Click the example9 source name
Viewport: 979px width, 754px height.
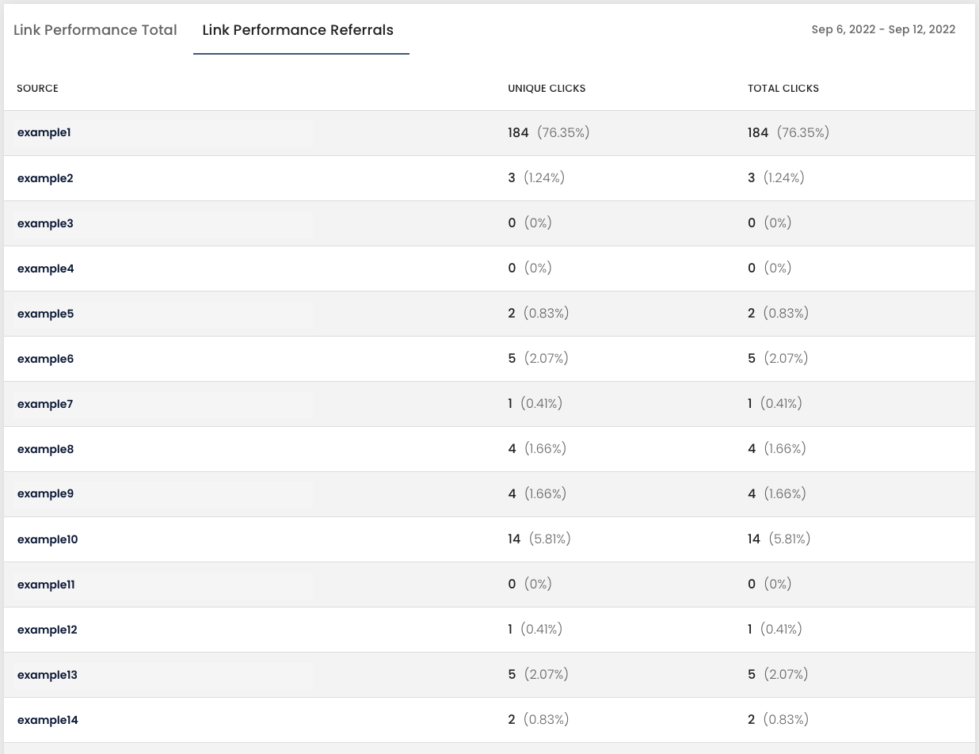point(45,493)
